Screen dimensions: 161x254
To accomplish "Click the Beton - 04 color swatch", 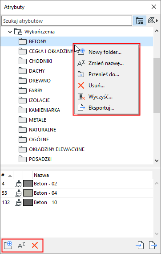I will [x=28, y=193].
